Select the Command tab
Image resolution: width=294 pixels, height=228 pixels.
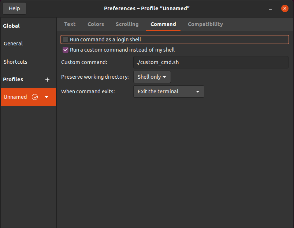click(x=163, y=24)
